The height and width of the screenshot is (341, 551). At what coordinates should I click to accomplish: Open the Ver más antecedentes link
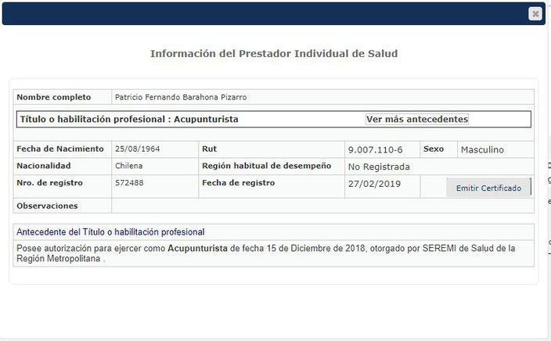[x=416, y=120]
